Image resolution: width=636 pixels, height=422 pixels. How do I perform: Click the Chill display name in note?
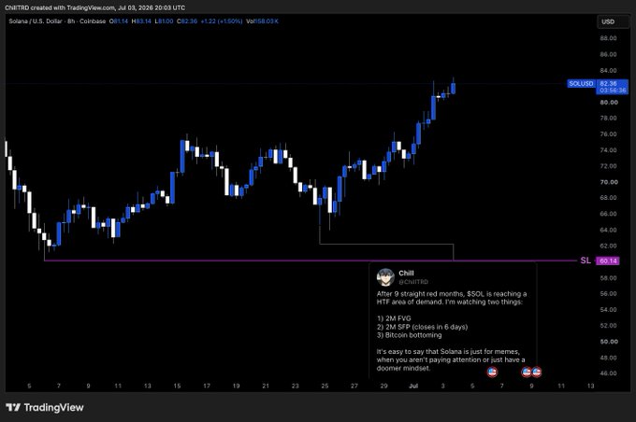406,273
